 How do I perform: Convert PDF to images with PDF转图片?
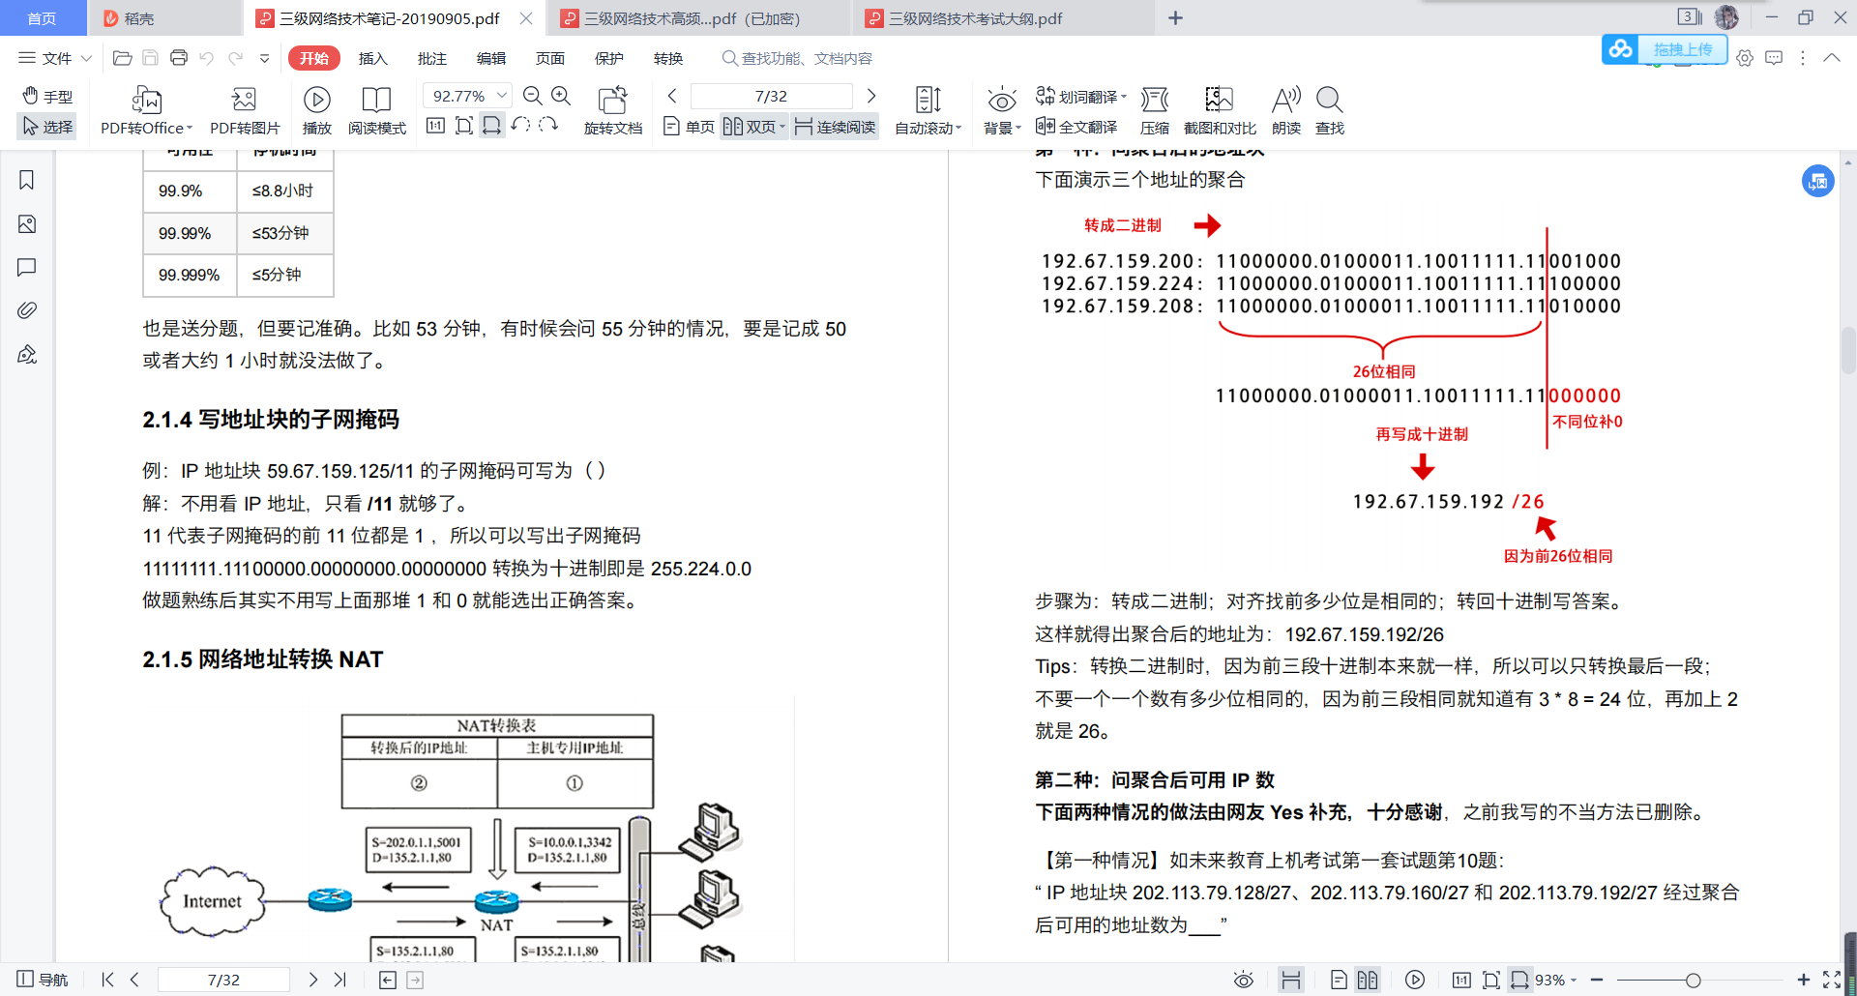tap(245, 111)
